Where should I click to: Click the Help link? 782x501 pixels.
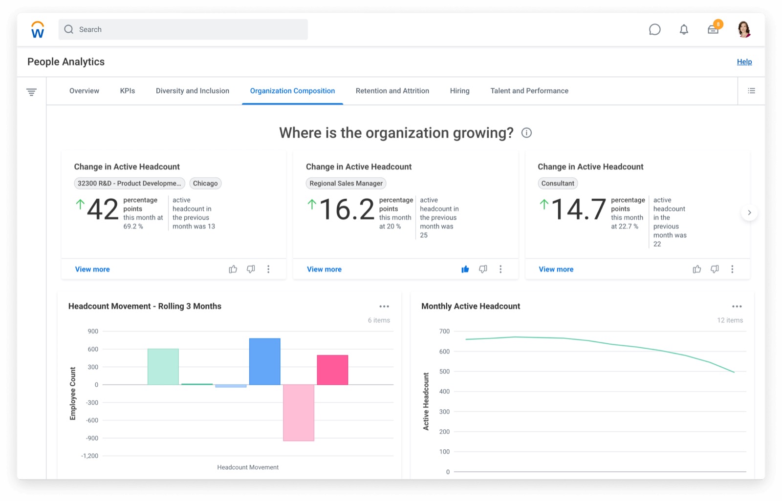(744, 62)
